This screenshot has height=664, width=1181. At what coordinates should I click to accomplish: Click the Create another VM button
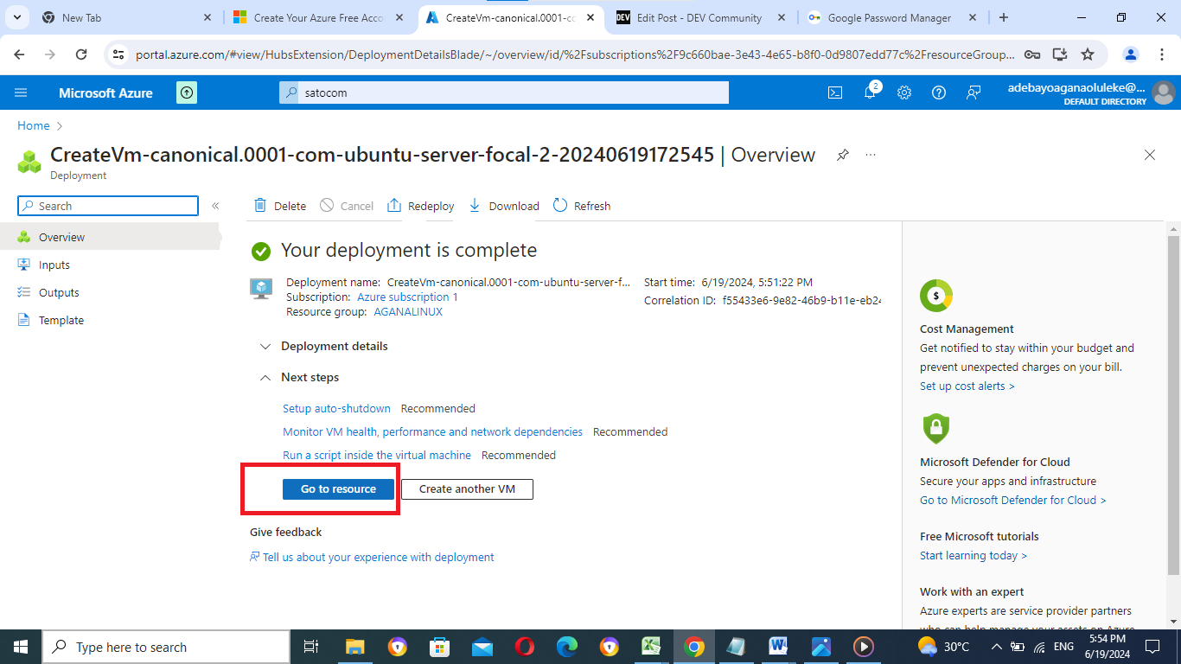pyautogui.click(x=467, y=489)
